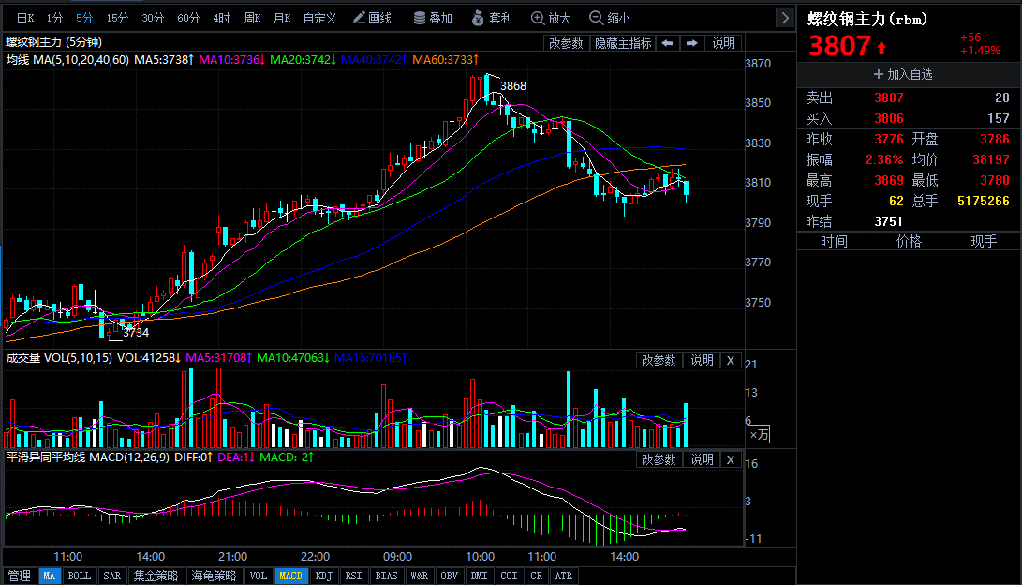This screenshot has height=585, width=1022.
Task: Open the 自定义 custom period option
Action: point(319,18)
